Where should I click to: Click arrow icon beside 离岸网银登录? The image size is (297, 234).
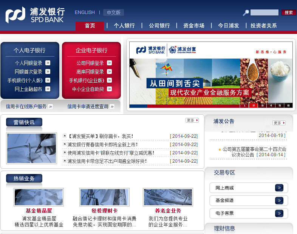pyautogui.click(x=109, y=71)
